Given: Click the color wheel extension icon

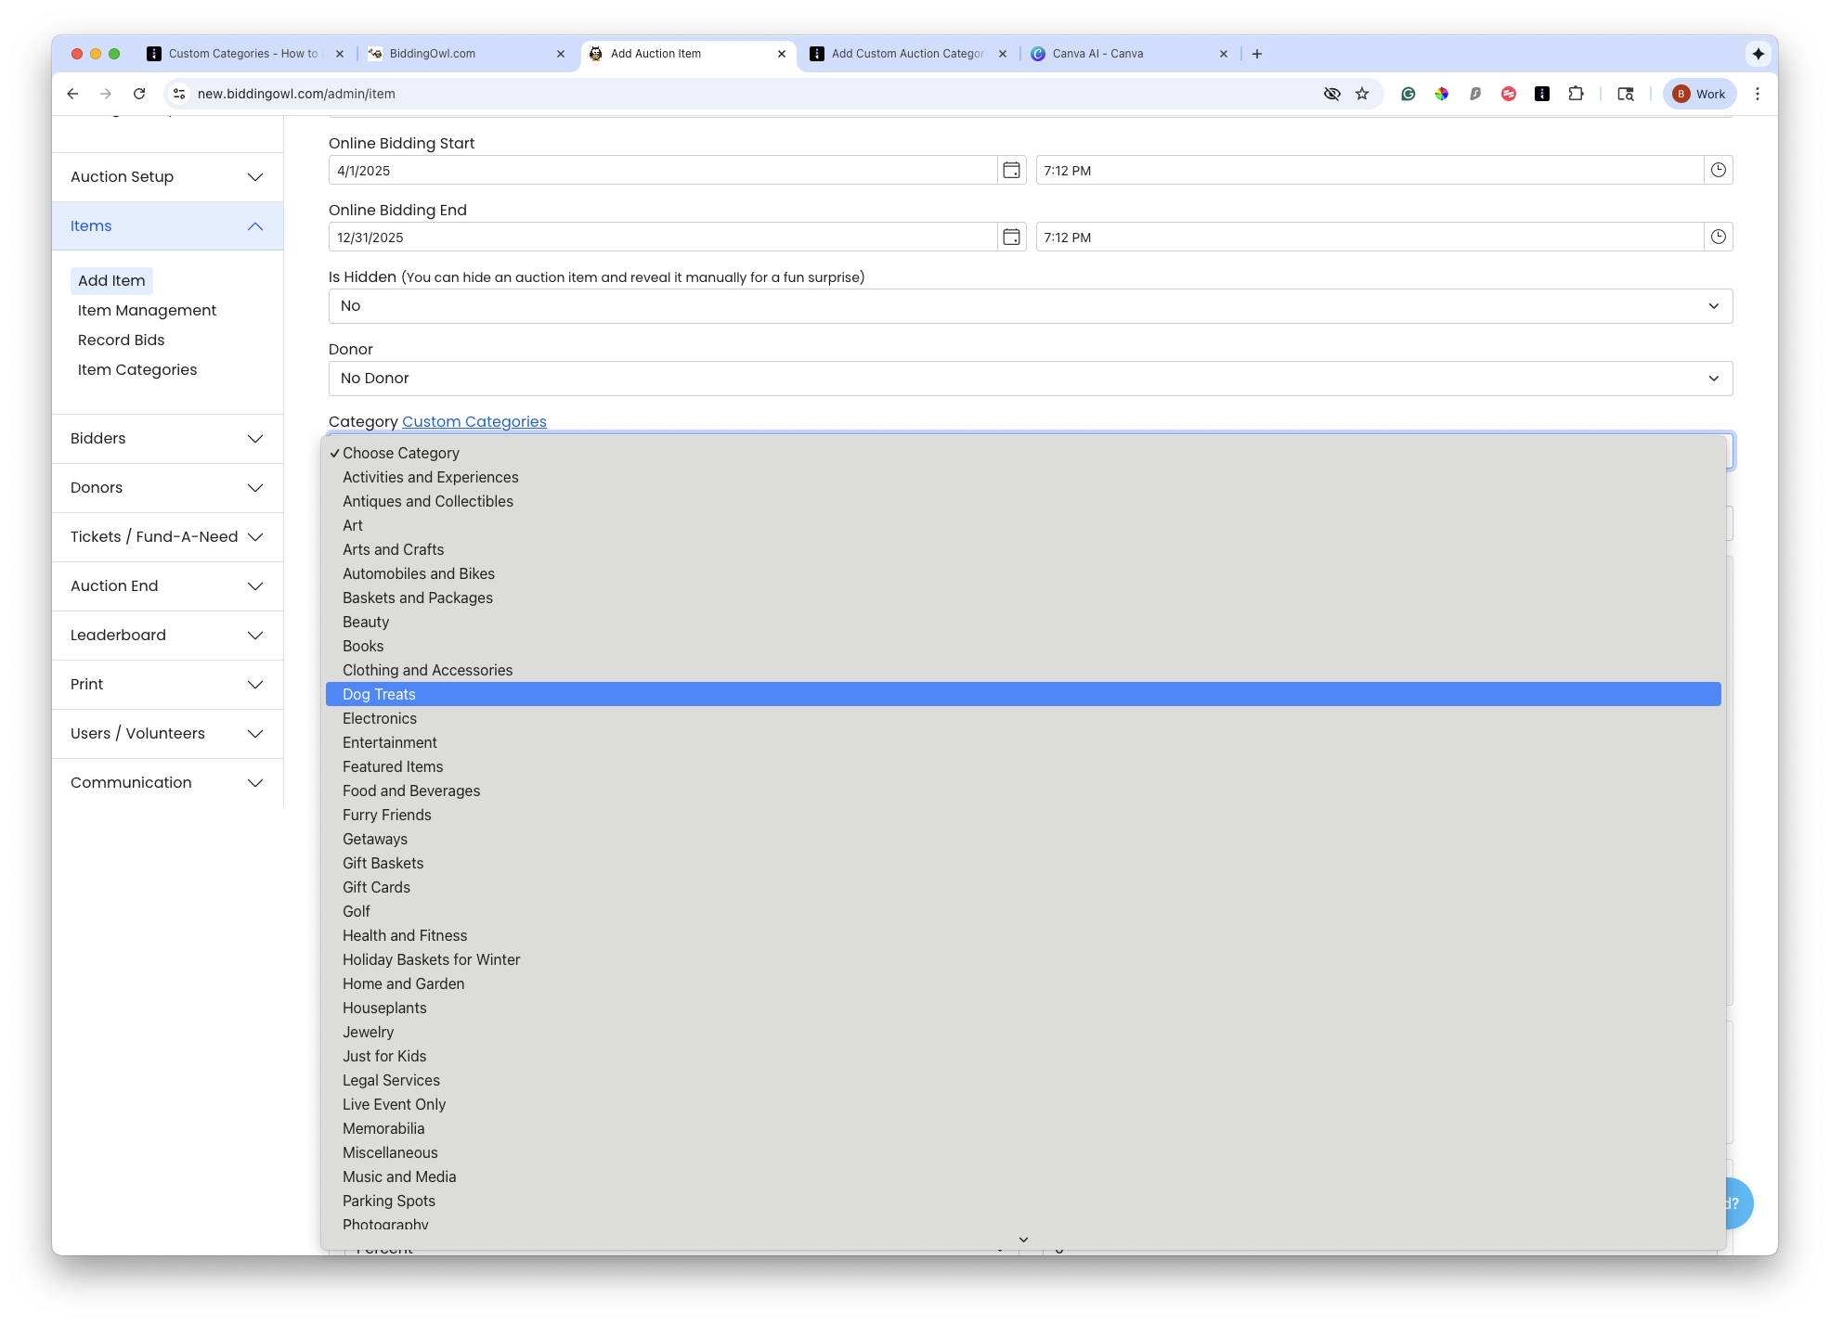Looking at the screenshot, I should coord(1442,94).
